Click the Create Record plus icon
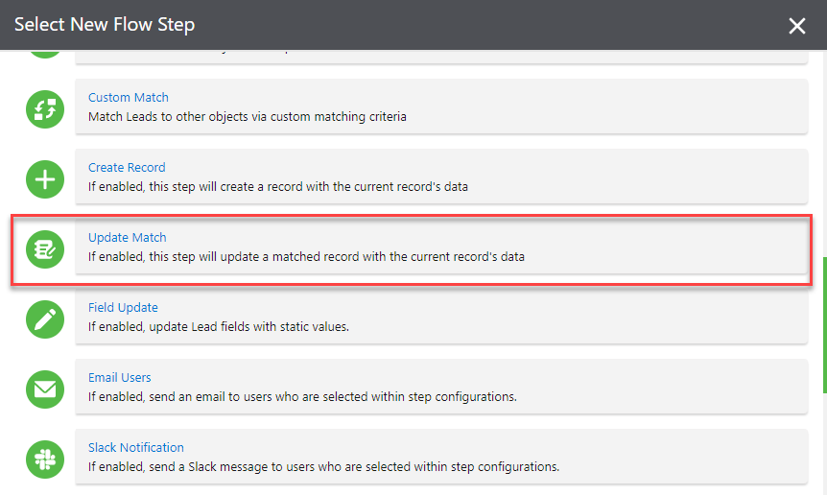Viewport: 827px width, 495px height. (45, 179)
